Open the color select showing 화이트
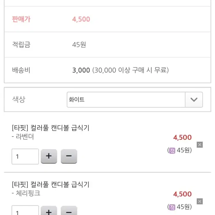The width and height of the screenshot is (215, 215). click(135, 100)
